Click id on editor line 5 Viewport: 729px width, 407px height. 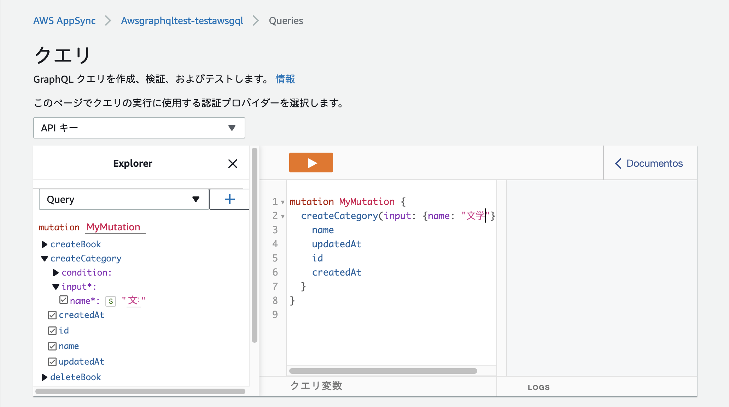click(x=317, y=258)
